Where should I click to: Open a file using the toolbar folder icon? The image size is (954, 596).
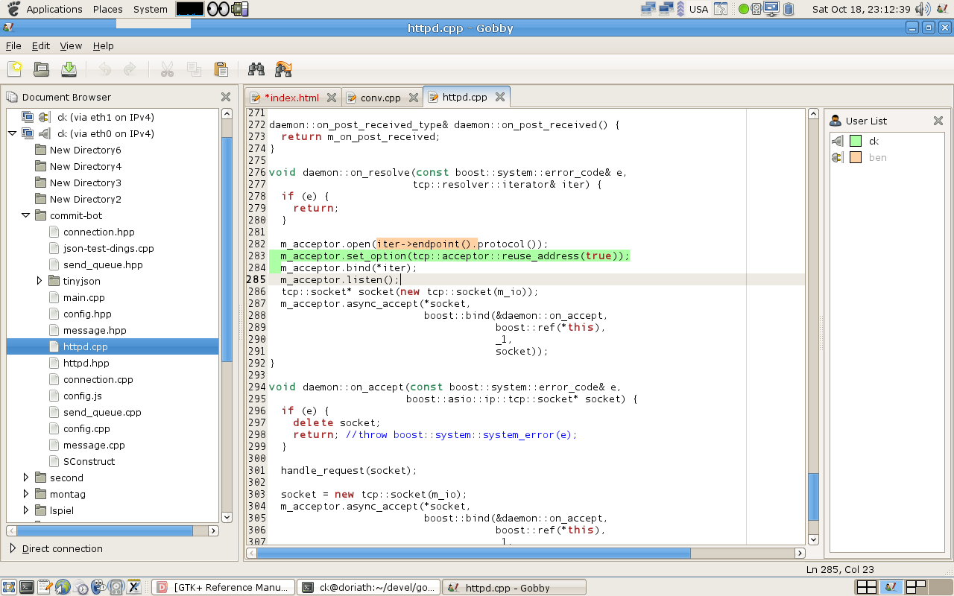(x=41, y=69)
